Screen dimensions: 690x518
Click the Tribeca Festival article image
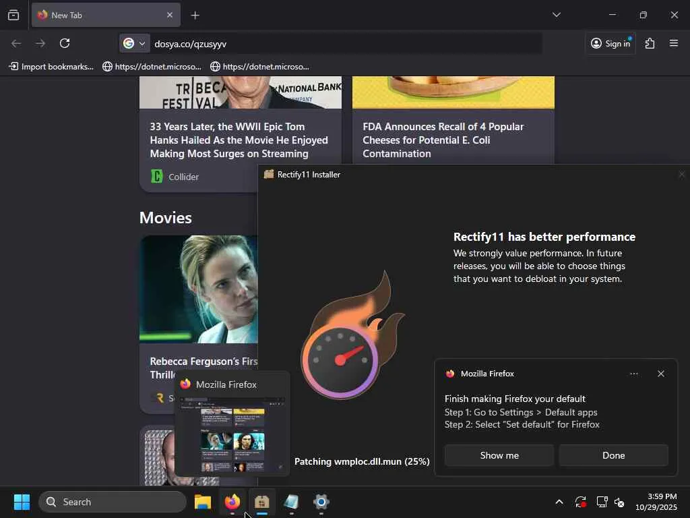point(241,92)
